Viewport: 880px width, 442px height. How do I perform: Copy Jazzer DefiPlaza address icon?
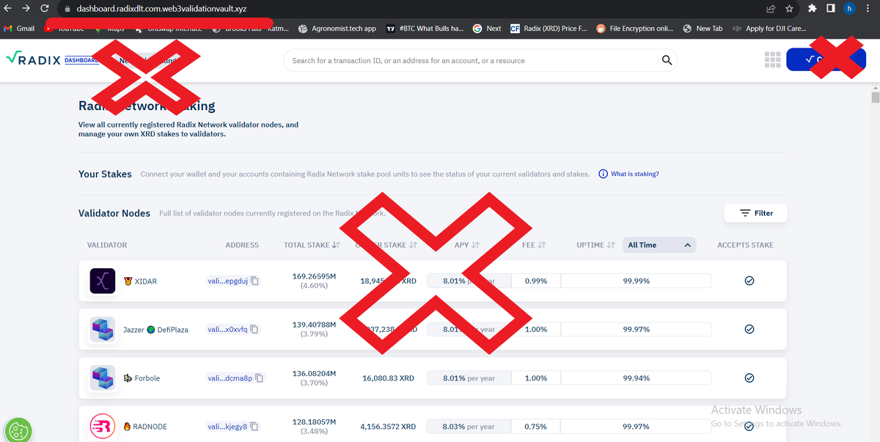255,329
